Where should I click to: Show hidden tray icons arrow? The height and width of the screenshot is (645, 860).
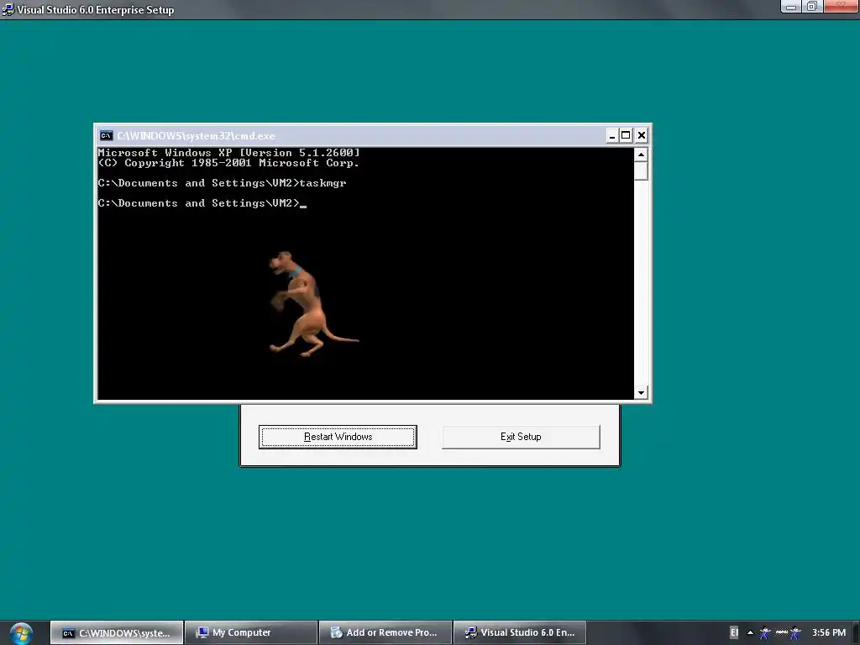tap(750, 633)
